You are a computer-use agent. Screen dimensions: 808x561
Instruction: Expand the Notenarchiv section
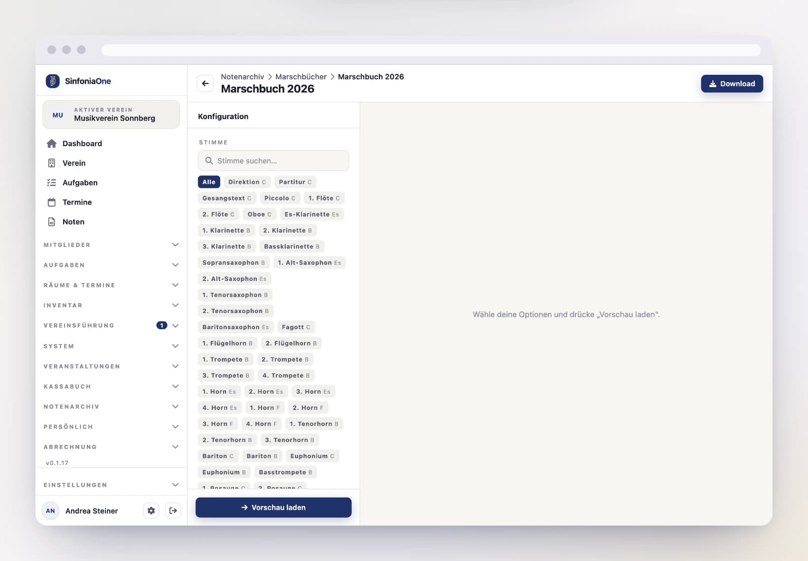pyautogui.click(x=111, y=407)
